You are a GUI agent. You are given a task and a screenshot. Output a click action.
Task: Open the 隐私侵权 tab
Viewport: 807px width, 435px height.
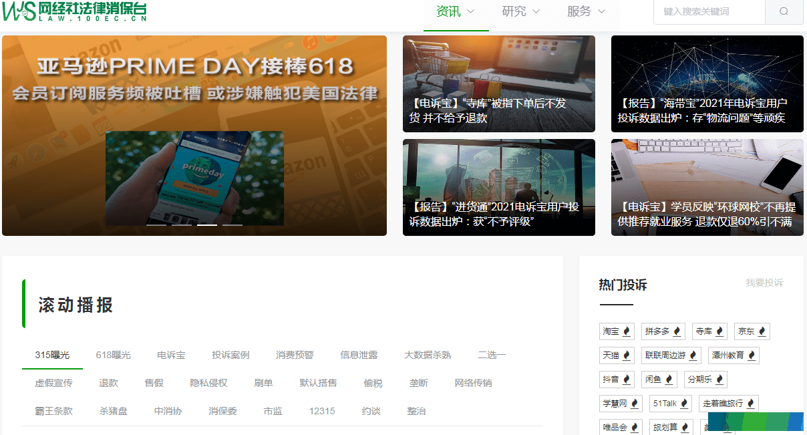pyautogui.click(x=208, y=383)
